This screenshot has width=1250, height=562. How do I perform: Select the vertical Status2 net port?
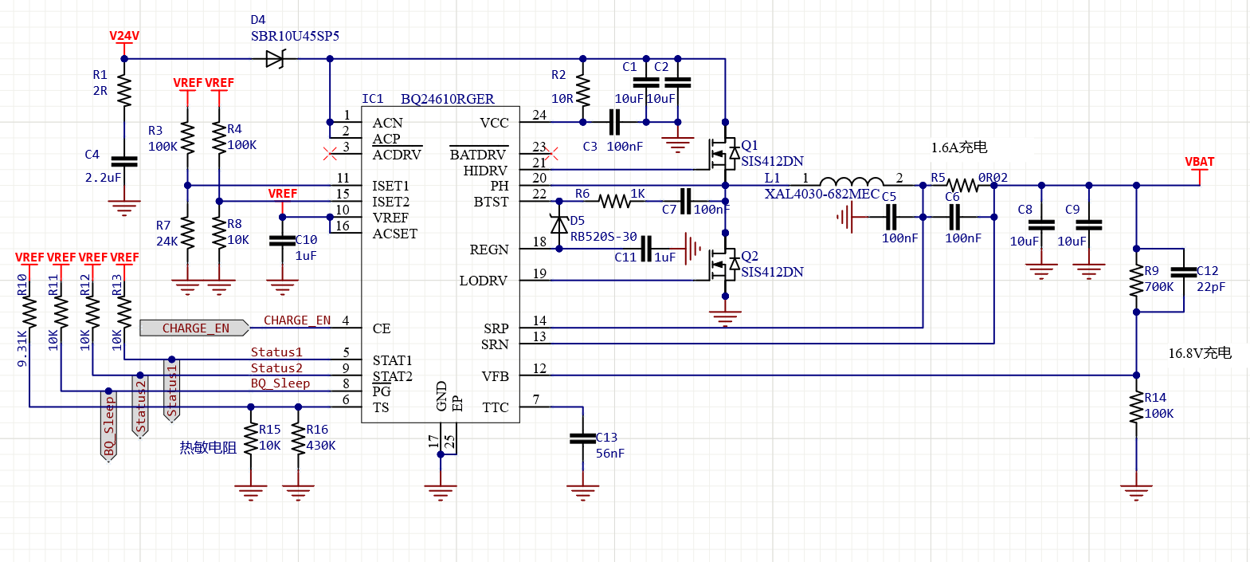coord(140,407)
